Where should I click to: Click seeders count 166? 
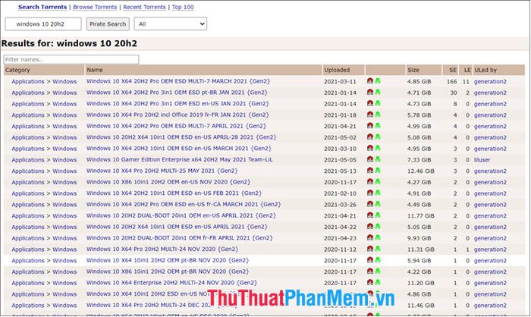pyautogui.click(x=452, y=81)
